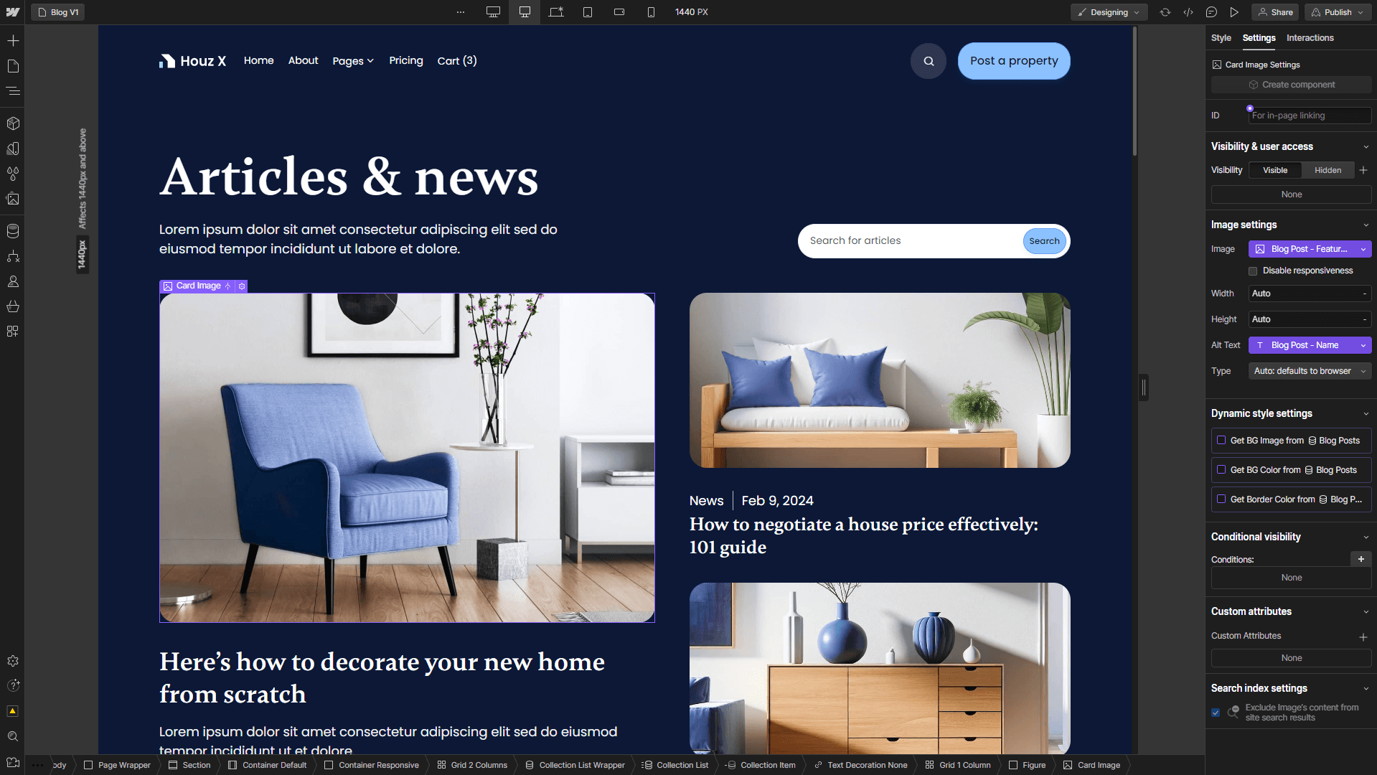The height and width of the screenshot is (775, 1377).
Task: Select the base desktop breakpoint icon
Action: click(525, 12)
